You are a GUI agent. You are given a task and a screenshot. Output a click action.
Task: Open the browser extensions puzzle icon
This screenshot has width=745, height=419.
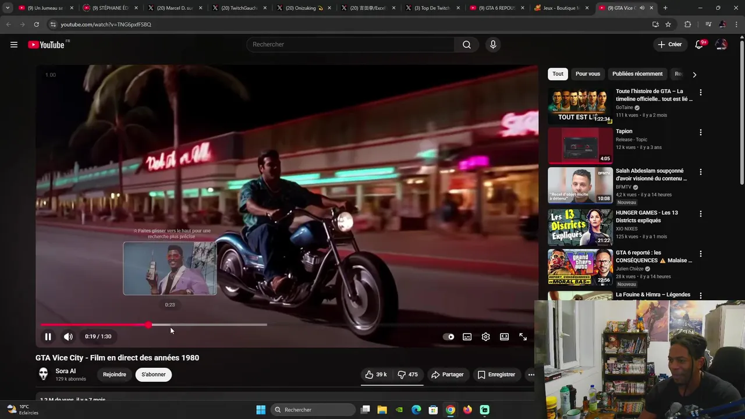coord(687,24)
